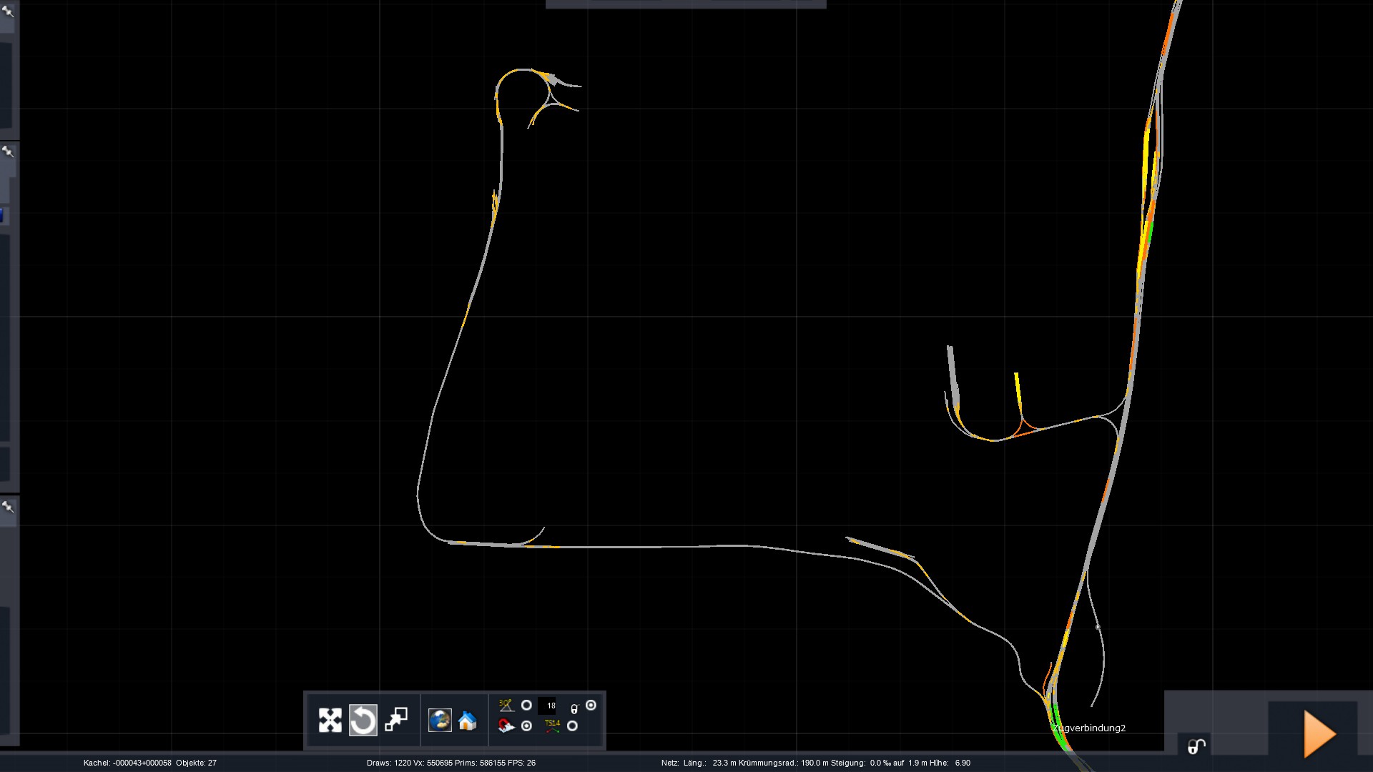The image size is (1373, 772).
Task: Click the input field showing 18
Action: (547, 706)
